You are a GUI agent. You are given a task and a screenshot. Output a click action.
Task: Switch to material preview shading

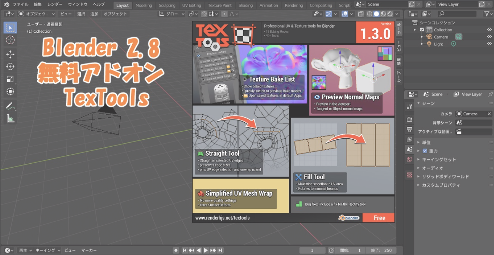click(383, 14)
